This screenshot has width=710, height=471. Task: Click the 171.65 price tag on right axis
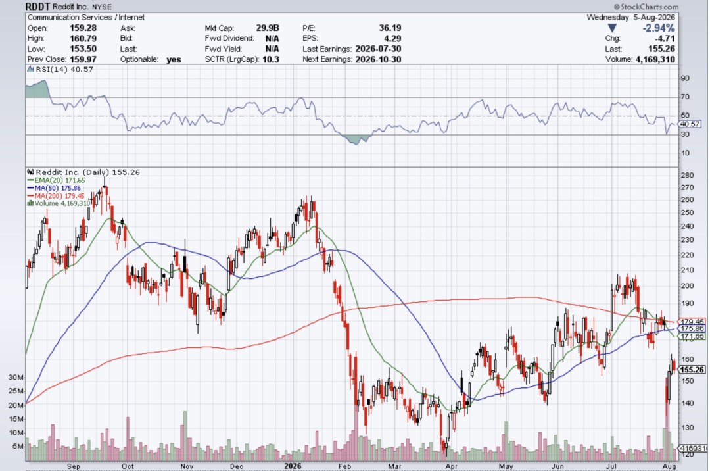click(692, 336)
